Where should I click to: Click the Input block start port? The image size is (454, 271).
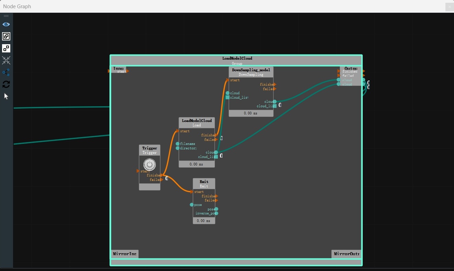[x=128, y=71]
